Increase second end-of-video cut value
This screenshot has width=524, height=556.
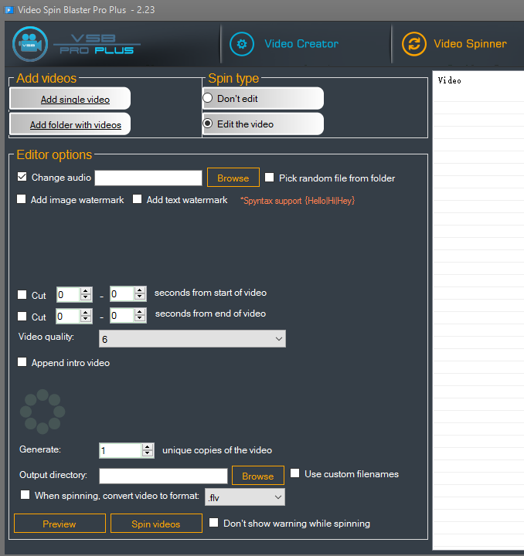click(140, 312)
